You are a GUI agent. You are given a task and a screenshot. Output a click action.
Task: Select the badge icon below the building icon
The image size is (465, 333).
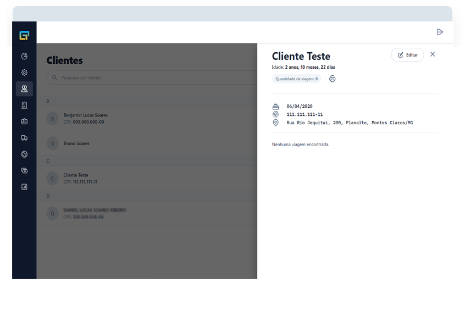[24, 121]
